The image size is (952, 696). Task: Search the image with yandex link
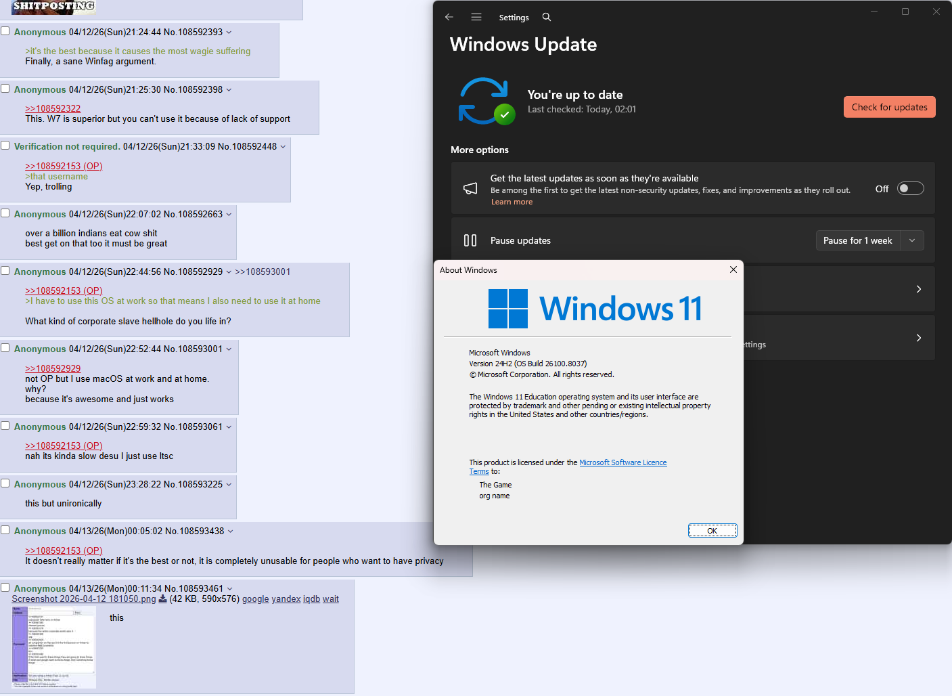click(286, 599)
